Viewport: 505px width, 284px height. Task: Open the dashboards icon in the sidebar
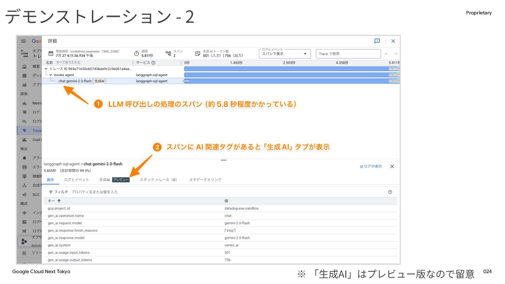pos(24,75)
